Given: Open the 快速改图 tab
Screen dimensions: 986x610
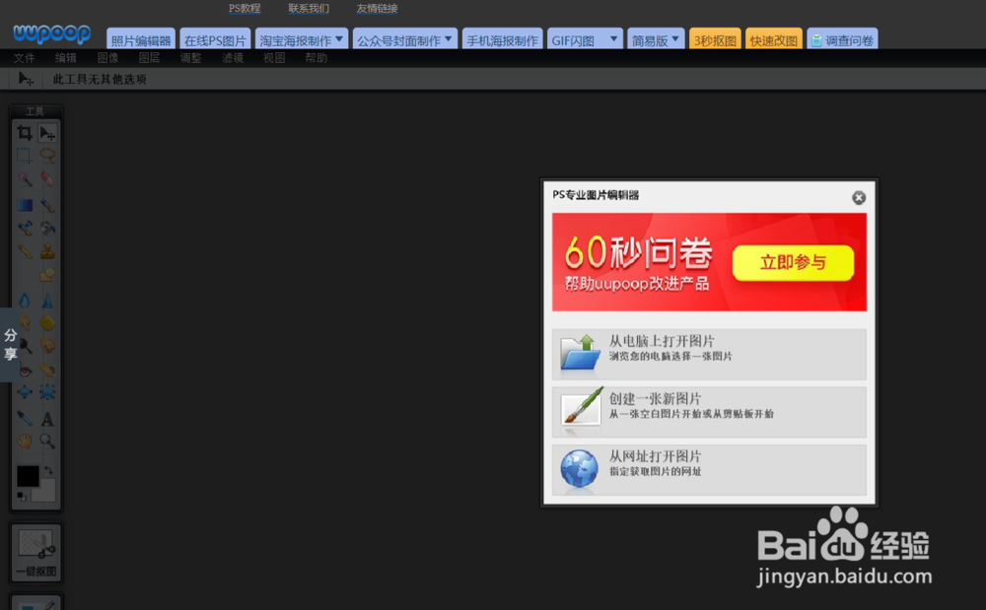Looking at the screenshot, I should pyautogui.click(x=773, y=39).
